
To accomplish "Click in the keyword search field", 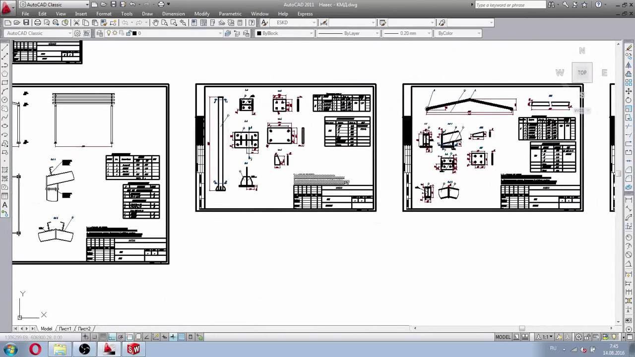I will [x=510, y=4].
